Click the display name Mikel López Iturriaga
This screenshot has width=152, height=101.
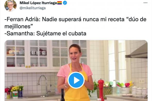[x=38, y=3]
